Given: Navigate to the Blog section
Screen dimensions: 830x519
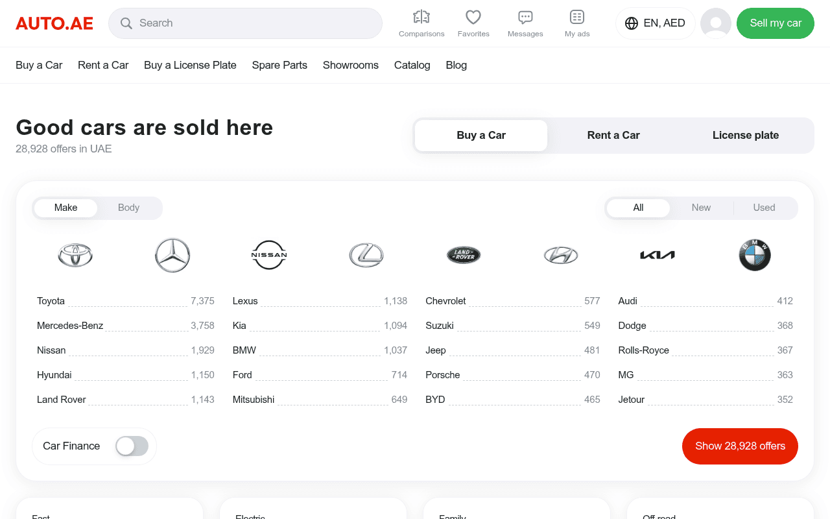Looking at the screenshot, I should [456, 65].
